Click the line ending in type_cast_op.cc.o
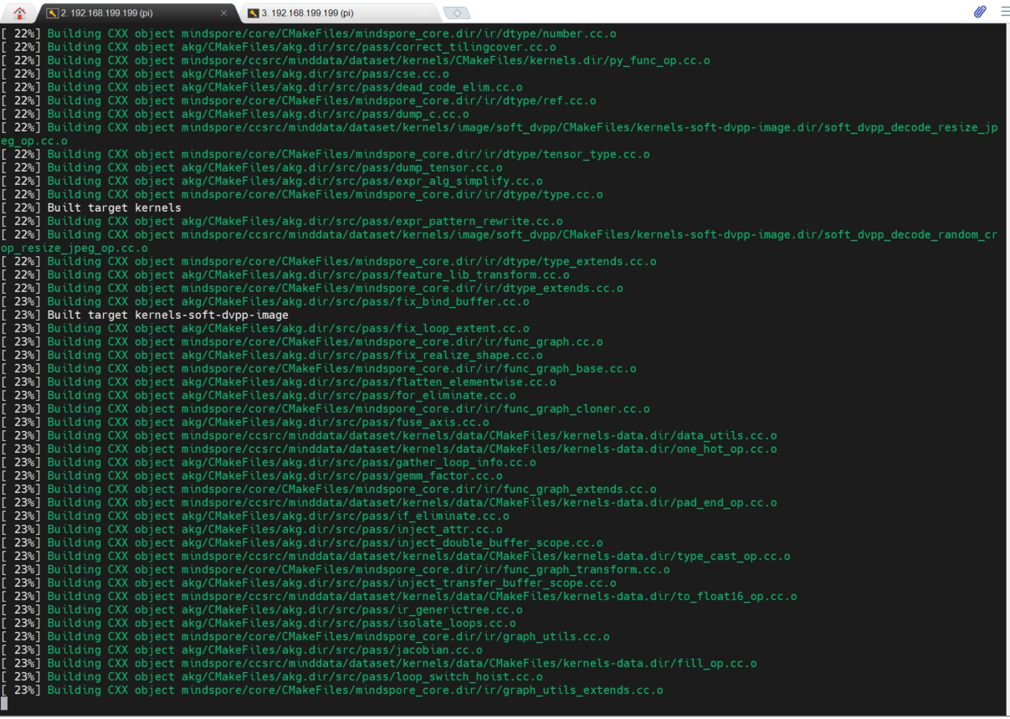This screenshot has width=1010, height=719. 395,556
